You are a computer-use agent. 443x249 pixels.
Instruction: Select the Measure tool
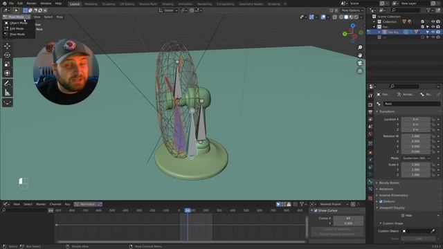tap(8, 92)
